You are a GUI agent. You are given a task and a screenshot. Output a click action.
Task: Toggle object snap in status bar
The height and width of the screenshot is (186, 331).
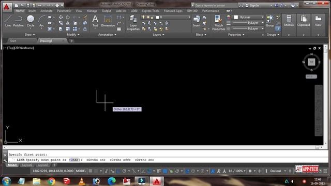click(149, 171)
